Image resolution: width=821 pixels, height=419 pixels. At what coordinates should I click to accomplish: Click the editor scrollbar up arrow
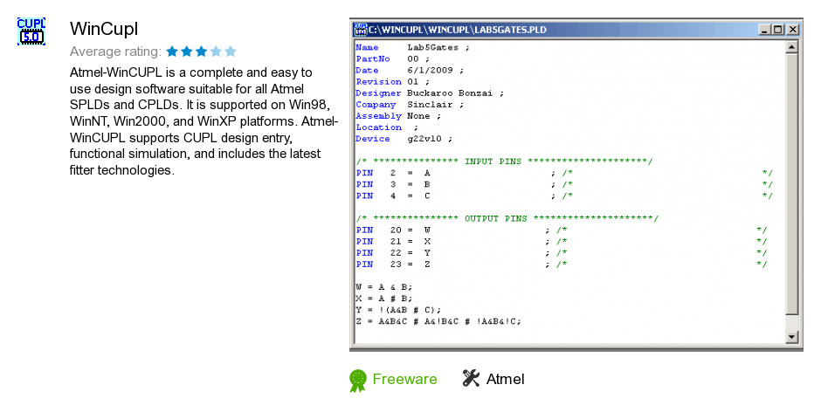[x=792, y=46]
